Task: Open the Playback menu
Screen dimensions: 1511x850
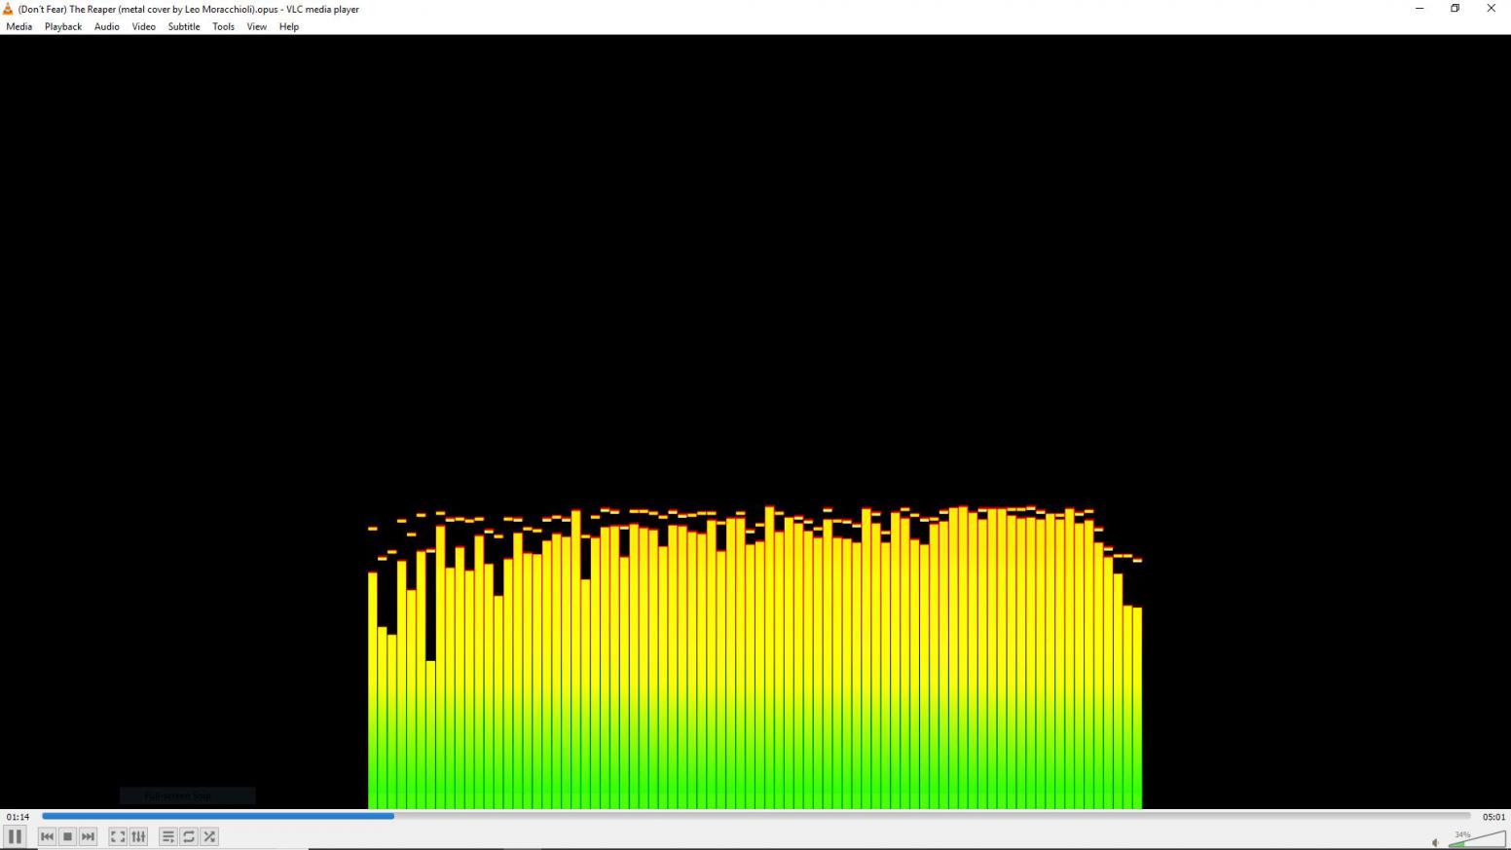Action: [x=63, y=26]
